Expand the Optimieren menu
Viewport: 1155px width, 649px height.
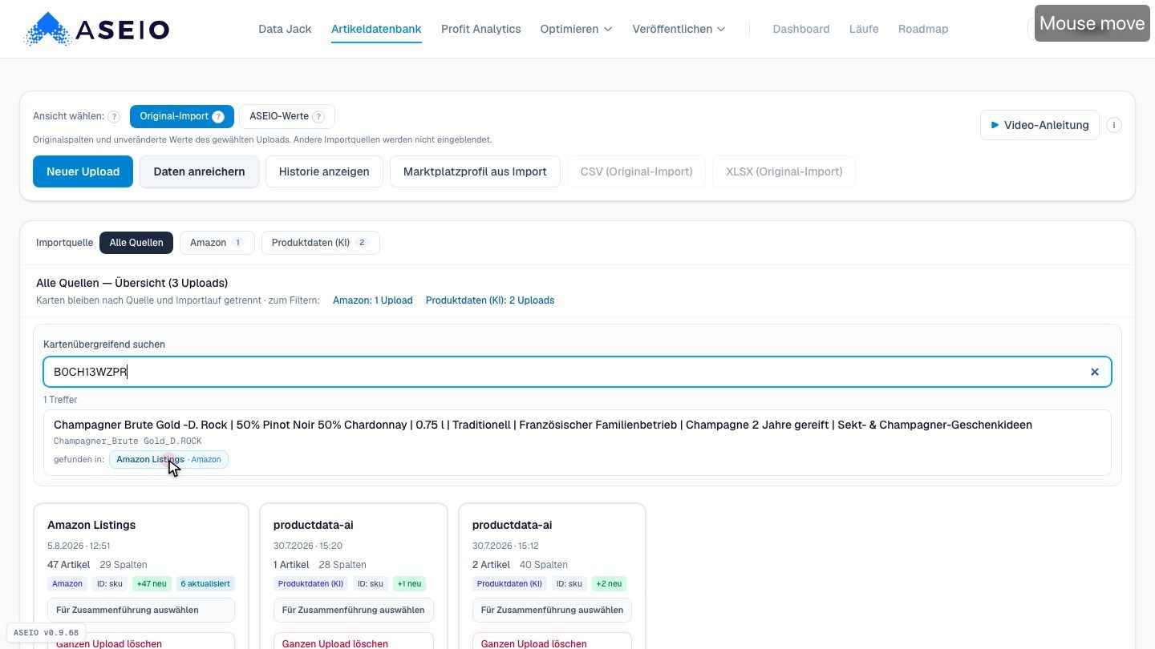click(576, 29)
